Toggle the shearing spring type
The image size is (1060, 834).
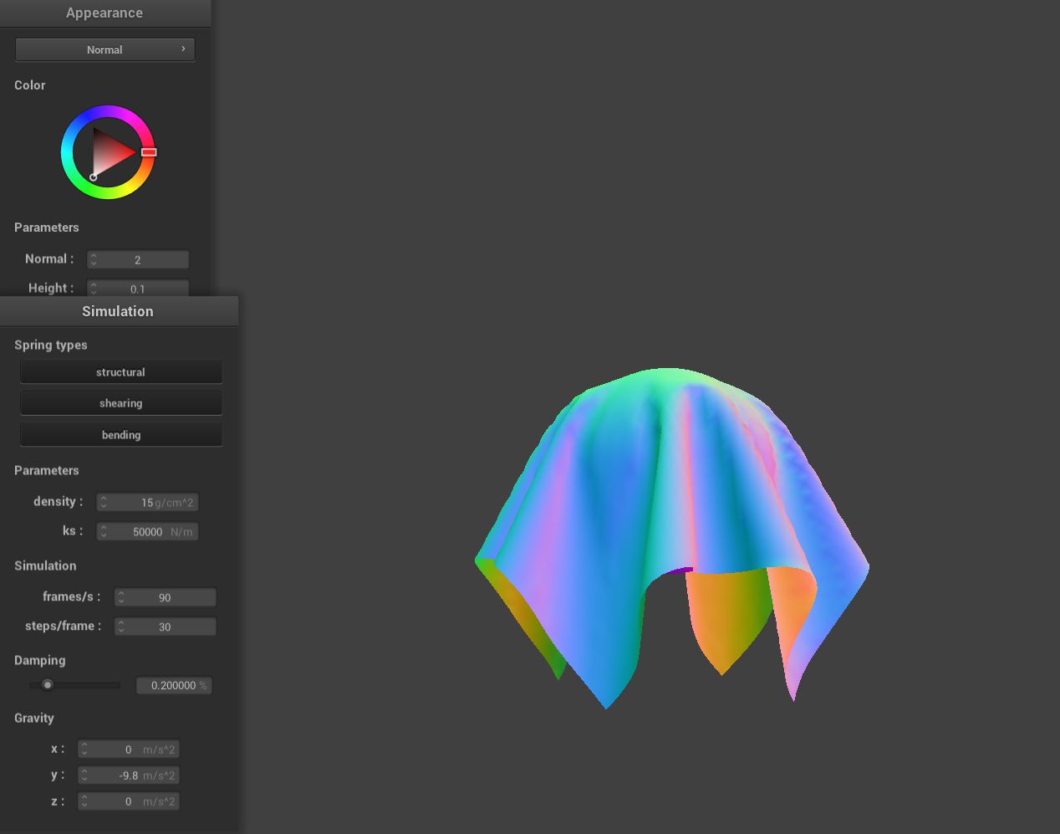pyautogui.click(x=121, y=403)
